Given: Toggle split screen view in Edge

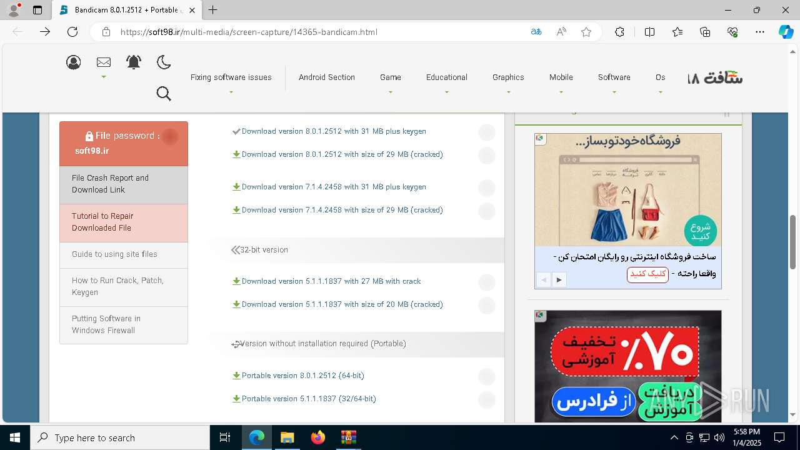Looking at the screenshot, I should click(649, 32).
